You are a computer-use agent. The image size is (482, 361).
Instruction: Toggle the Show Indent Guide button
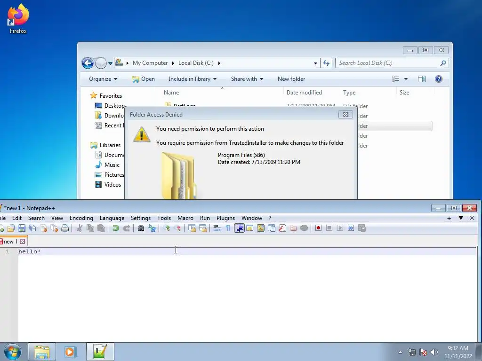(239, 228)
